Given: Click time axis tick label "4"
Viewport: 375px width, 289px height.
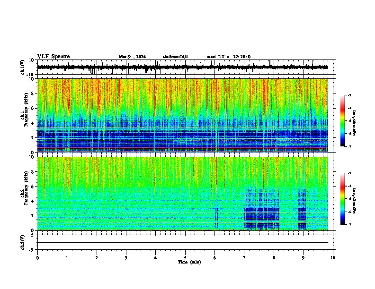Looking at the screenshot, I should click(x=156, y=258).
